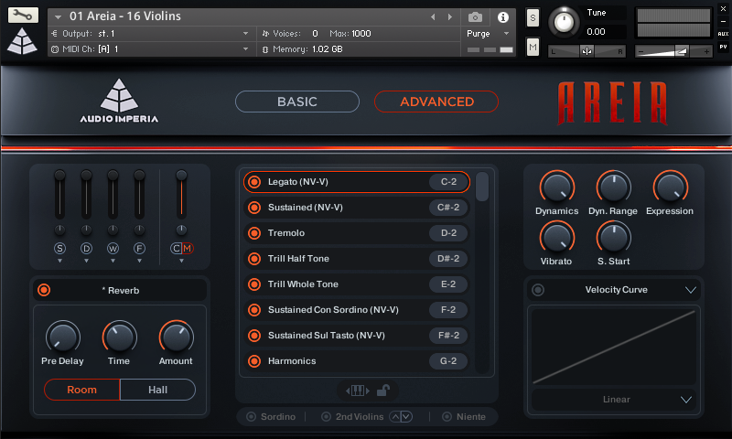Mute the instrument with the M button
Image resolution: width=732 pixels, height=439 pixels.
pos(533,46)
